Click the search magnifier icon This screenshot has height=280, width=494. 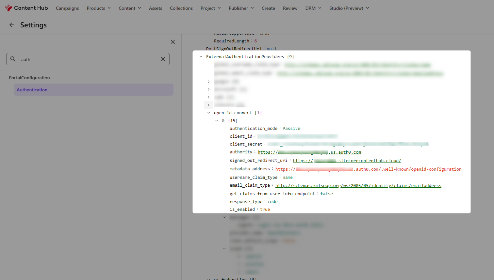[x=13, y=59]
